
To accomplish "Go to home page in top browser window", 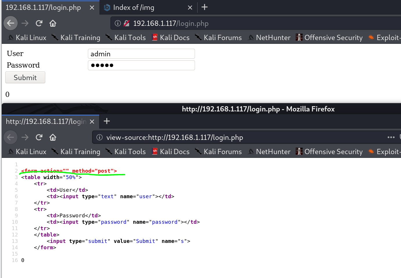I will [53, 23].
